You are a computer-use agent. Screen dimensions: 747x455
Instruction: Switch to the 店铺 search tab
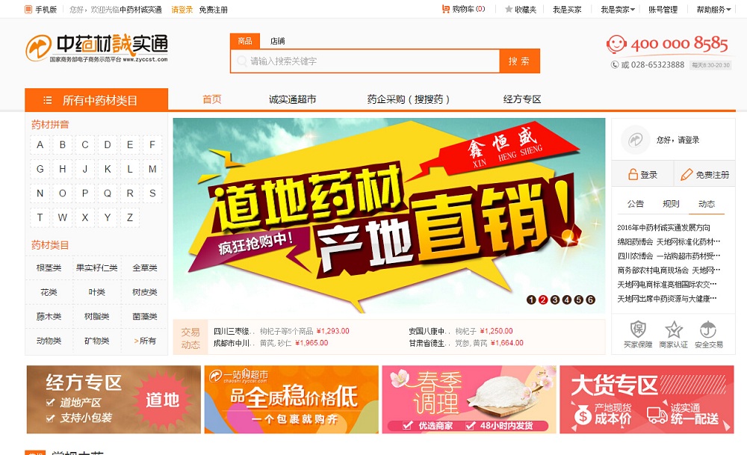277,41
